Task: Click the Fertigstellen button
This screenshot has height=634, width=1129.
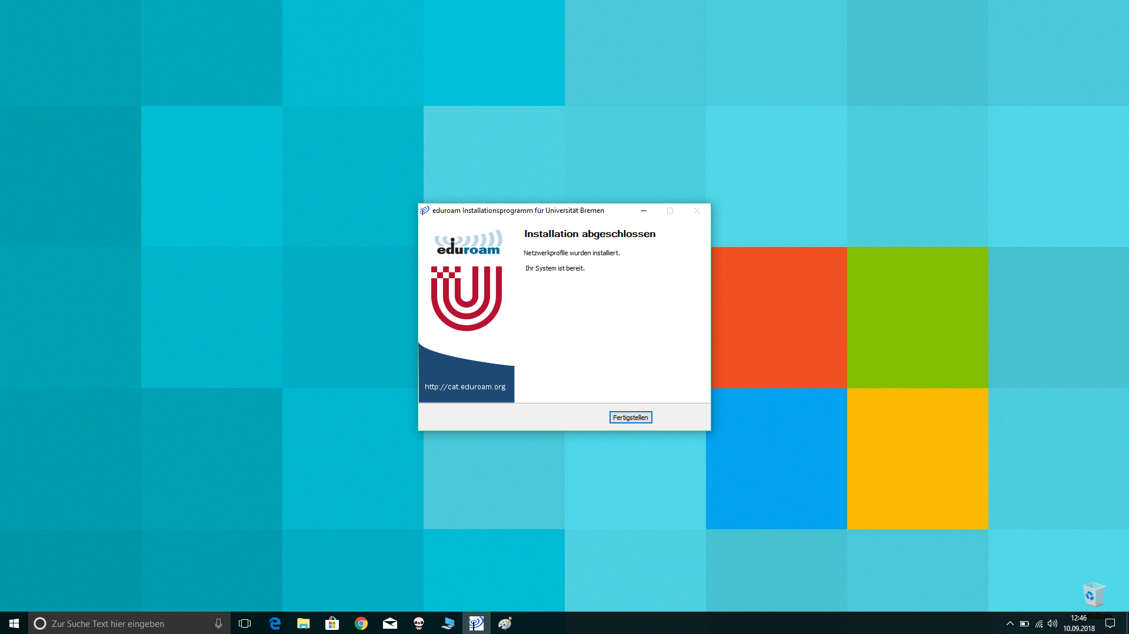Action: [630, 418]
